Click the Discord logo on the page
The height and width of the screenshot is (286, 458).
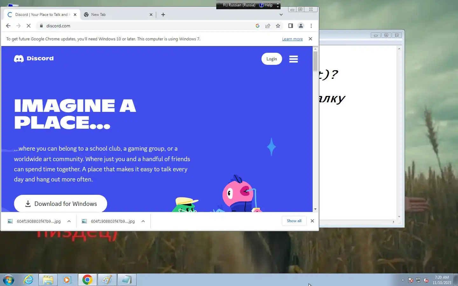tap(34, 58)
